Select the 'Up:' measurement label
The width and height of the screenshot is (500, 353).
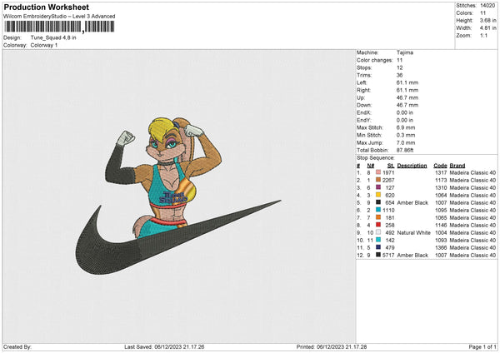pyautogui.click(x=361, y=97)
